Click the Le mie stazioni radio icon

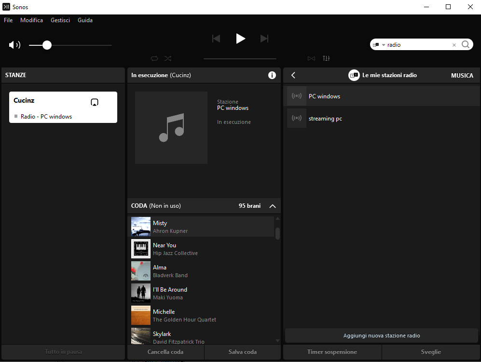pyautogui.click(x=354, y=75)
